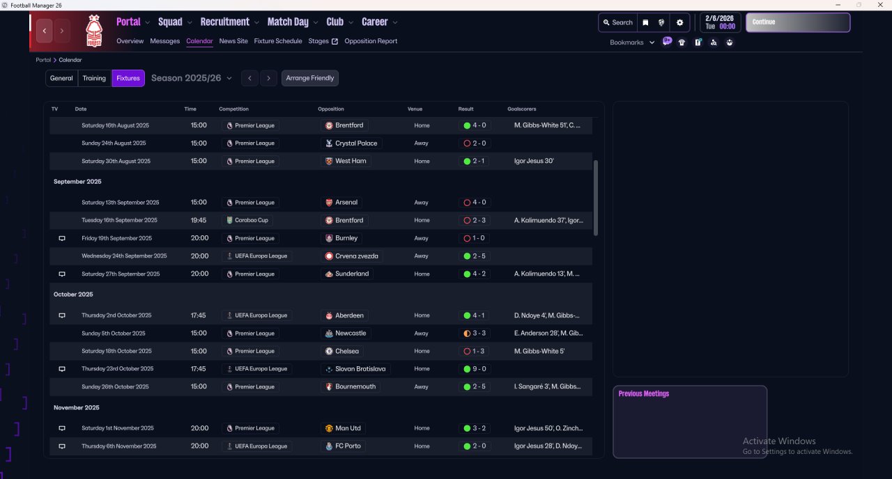Go to previous season with left chevron
This screenshot has width=892, height=479.
pos(250,78)
